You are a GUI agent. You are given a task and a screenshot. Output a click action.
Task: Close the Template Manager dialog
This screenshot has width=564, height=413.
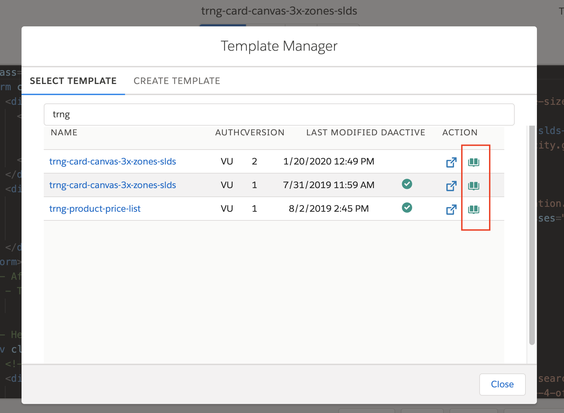(502, 384)
